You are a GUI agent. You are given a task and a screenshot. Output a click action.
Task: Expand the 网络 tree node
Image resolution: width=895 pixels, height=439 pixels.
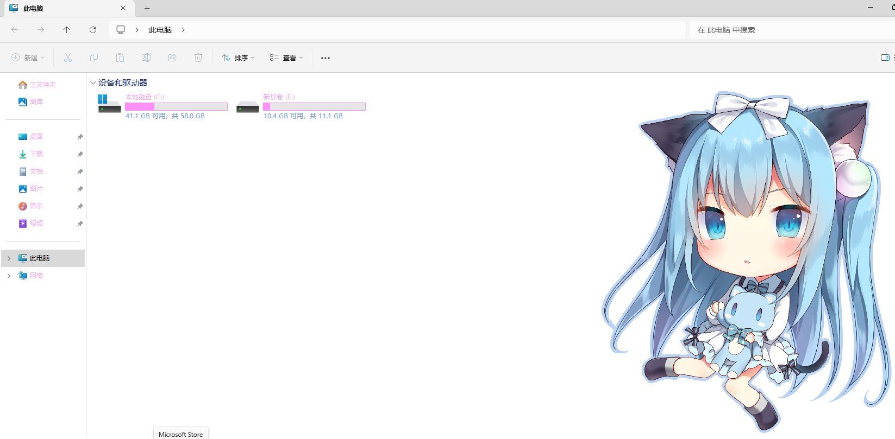(9, 276)
